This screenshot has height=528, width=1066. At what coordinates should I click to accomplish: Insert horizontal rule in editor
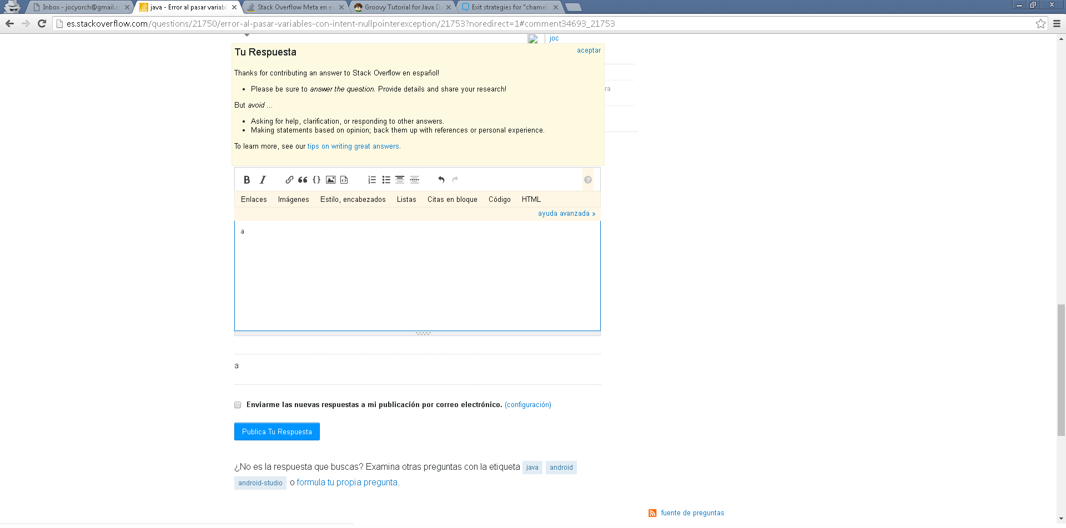415,180
